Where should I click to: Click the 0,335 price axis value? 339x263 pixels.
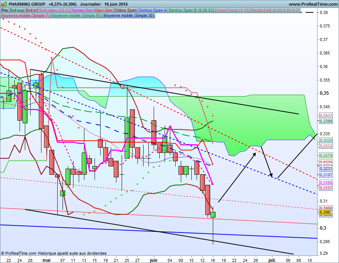325,134
